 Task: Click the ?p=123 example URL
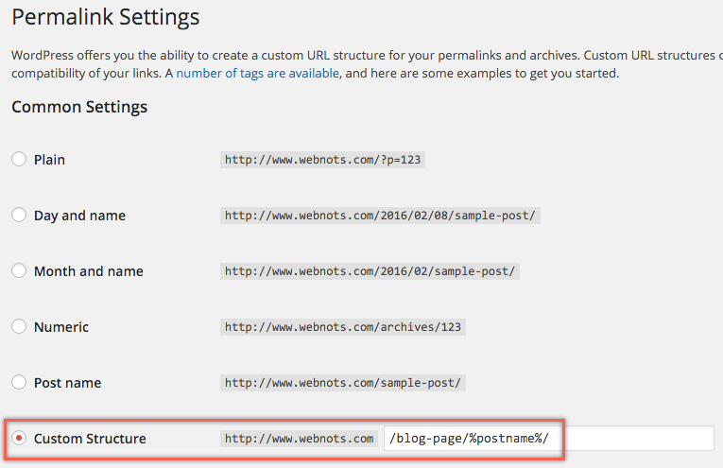[321, 160]
